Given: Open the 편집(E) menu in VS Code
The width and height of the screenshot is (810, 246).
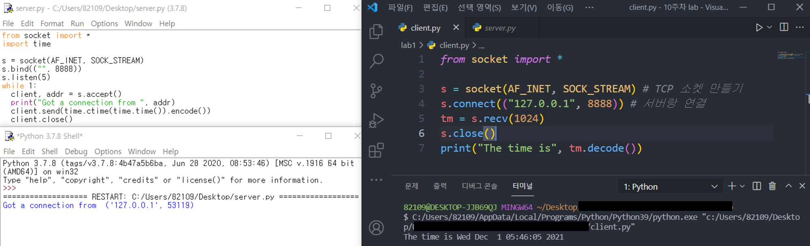Looking at the screenshot, I should coord(435,8).
